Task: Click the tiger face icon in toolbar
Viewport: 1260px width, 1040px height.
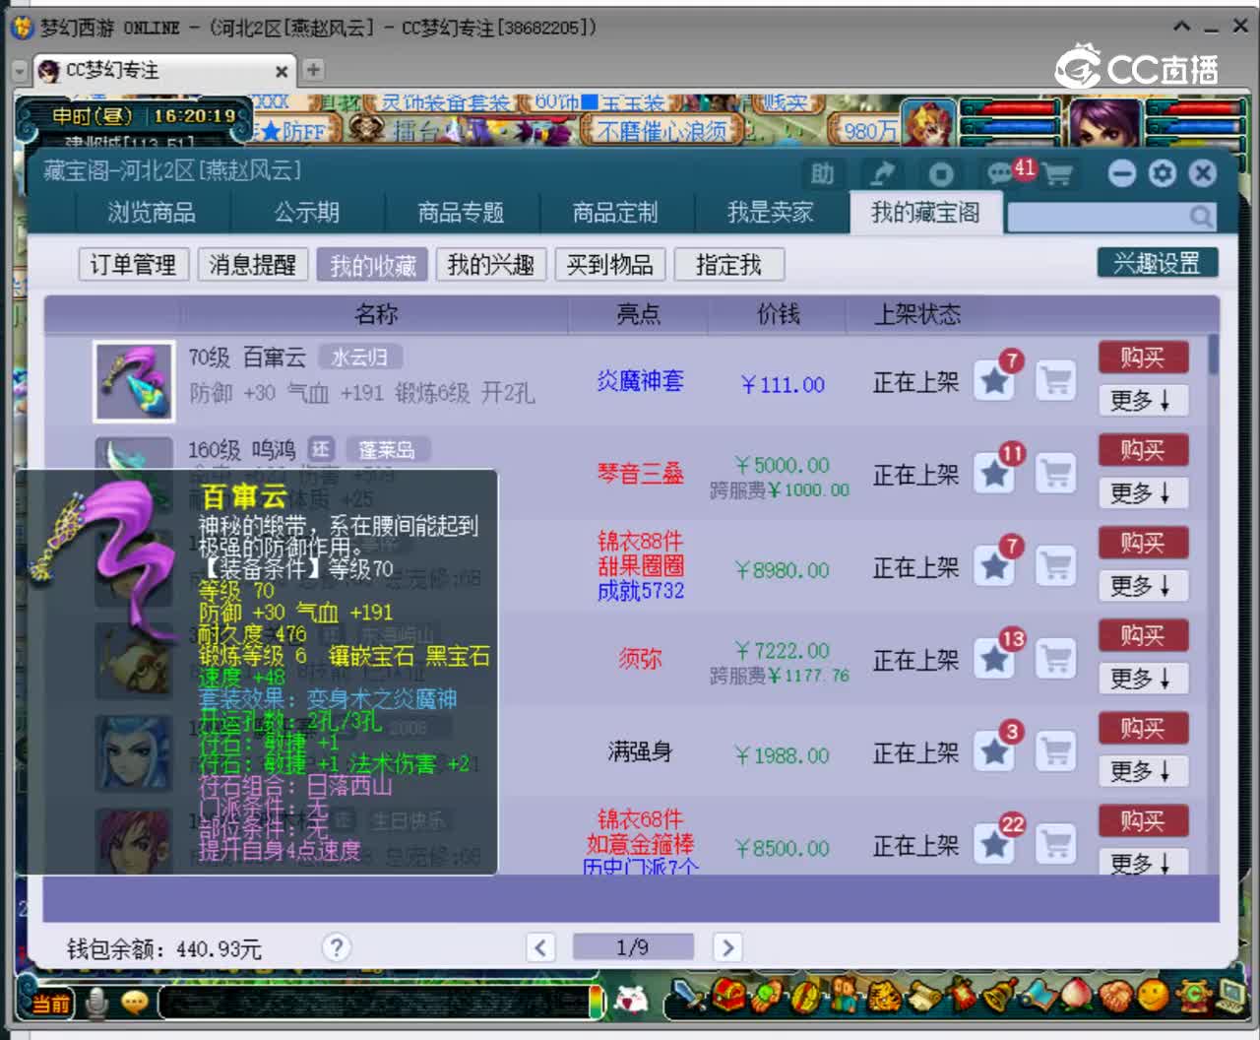Action: pyautogui.click(x=885, y=997)
